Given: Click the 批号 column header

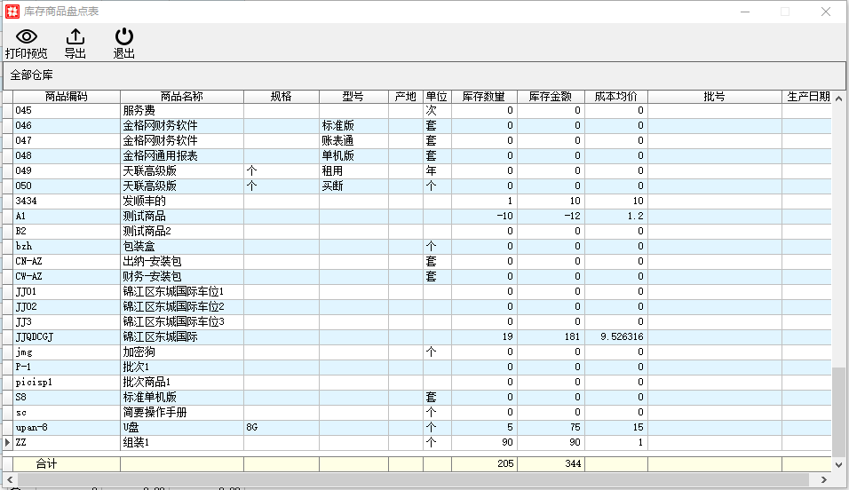Looking at the screenshot, I should [714, 96].
